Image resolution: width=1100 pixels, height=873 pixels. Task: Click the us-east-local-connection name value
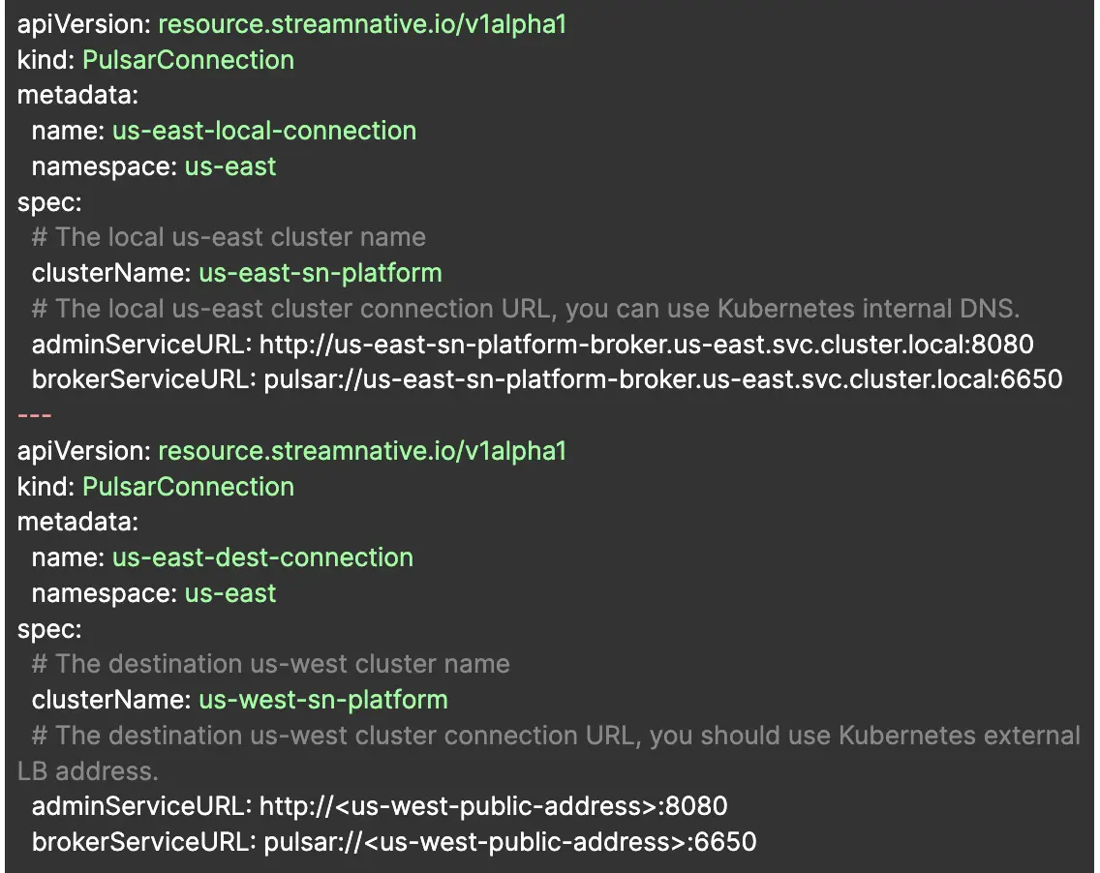coord(264,131)
